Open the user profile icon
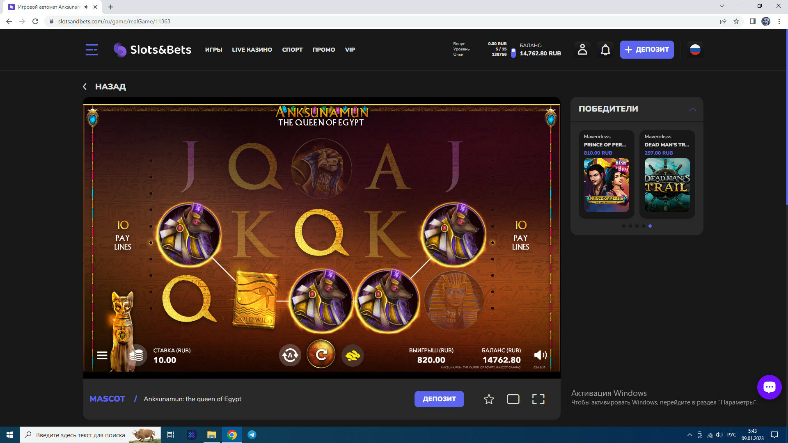The height and width of the screenshot is (443, 788). click(x=582, y=50)
